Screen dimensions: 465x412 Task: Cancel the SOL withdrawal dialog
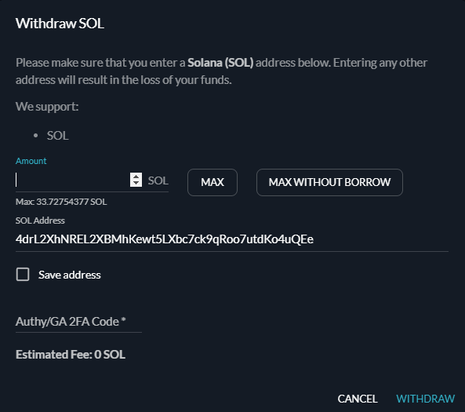[358, 399]
